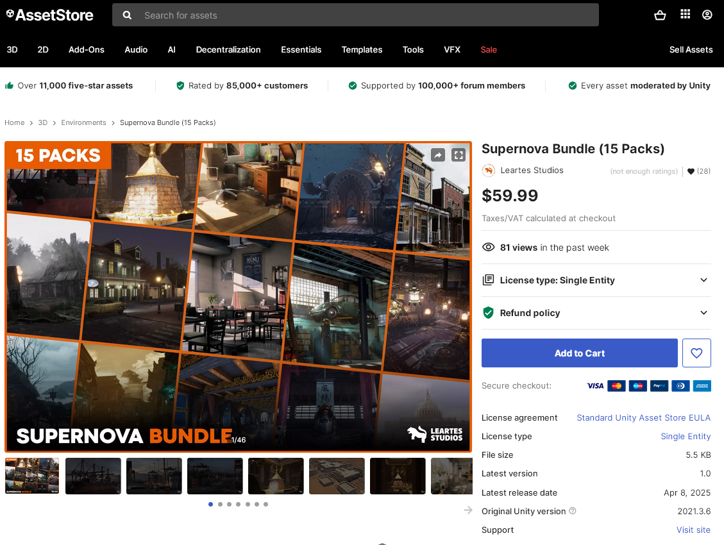The image size is (724, 545).
Task: Click the Search for assets field
Action: 355,15
